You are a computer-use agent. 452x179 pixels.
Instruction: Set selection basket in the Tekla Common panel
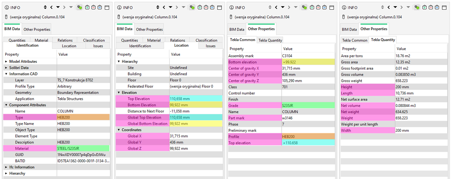325,7
